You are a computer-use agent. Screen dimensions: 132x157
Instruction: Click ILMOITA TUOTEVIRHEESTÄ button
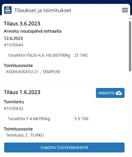tap(64, 147)
